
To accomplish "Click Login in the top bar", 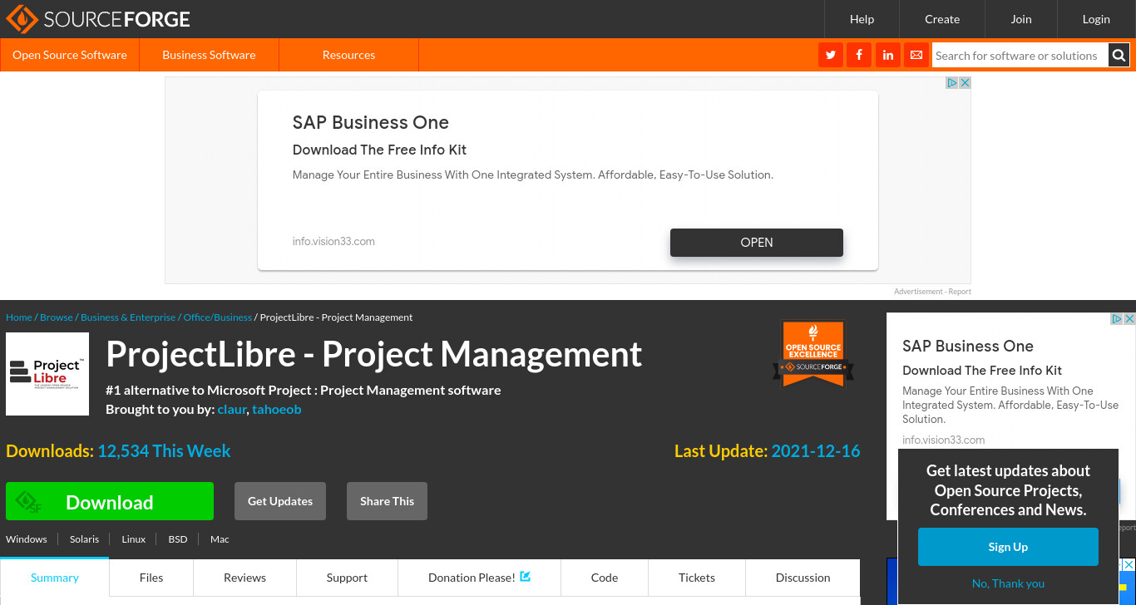I will tap(1096, 19).
